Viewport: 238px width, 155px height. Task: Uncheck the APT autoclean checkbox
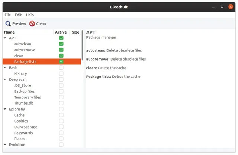61,44
